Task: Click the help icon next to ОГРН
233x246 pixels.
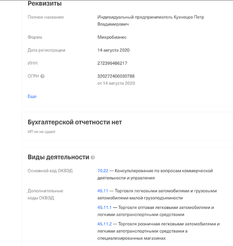Action: 43,76
